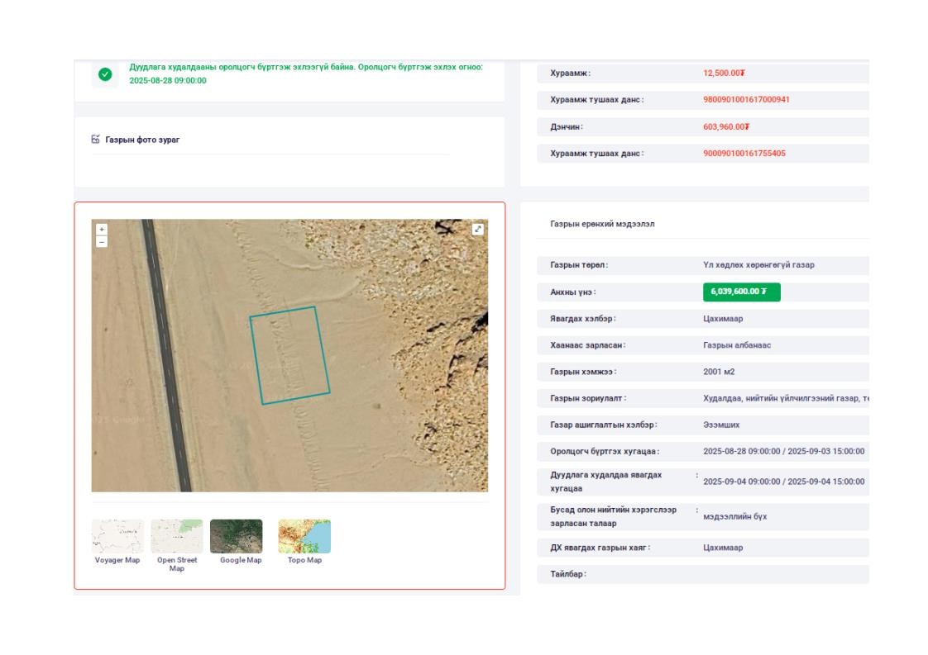Click the green checkmark status icon
The width and height of the screenshot is (928, 655).
(x=105, y=74)
